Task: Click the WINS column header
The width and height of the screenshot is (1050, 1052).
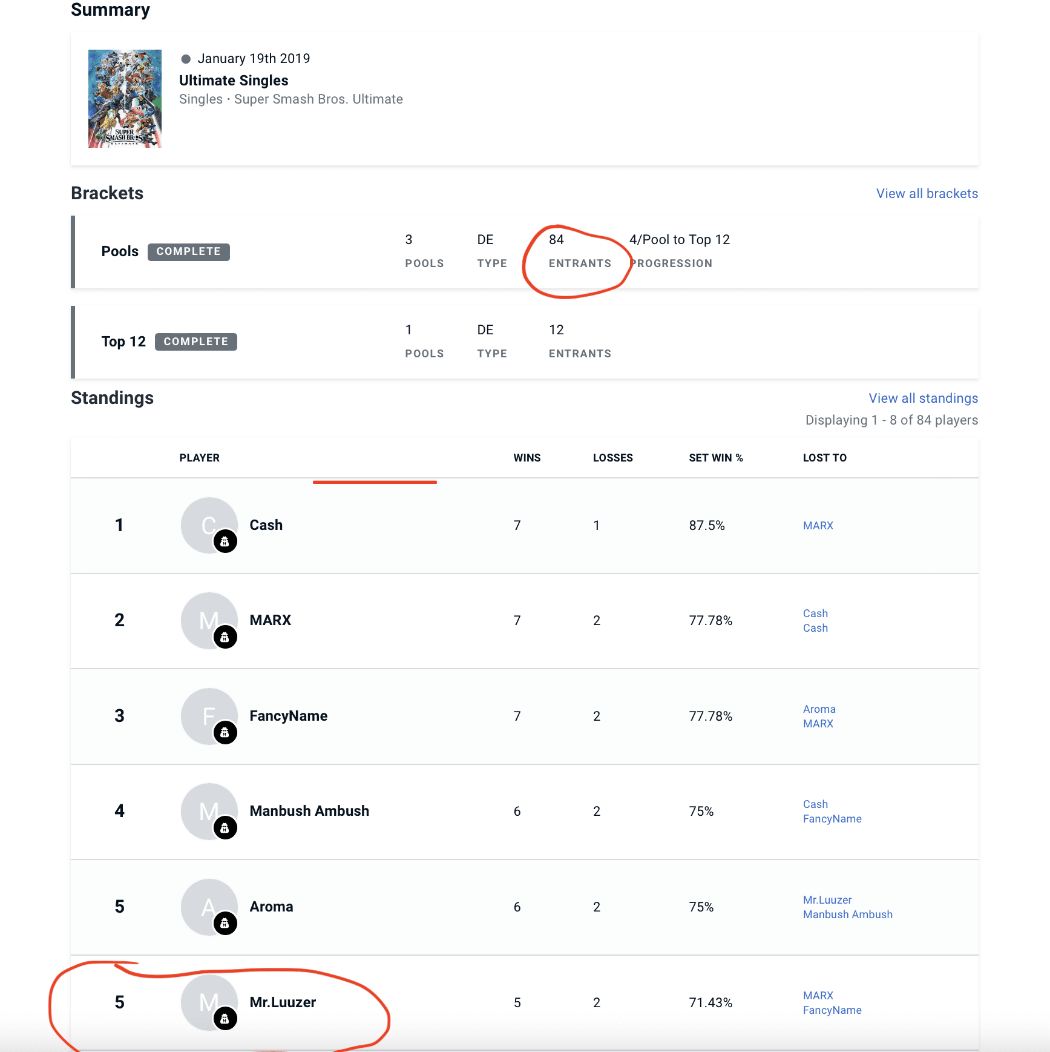Action: 527,458
